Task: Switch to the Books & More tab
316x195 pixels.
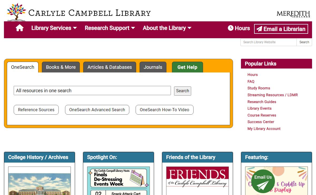Action: (x=61, y=67)
